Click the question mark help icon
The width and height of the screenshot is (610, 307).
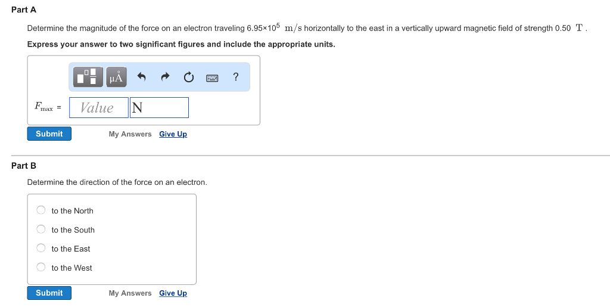click(236, 76)
